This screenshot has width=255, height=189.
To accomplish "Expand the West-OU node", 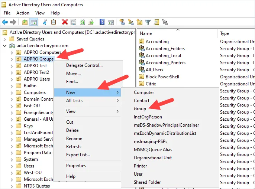I will click(12, 173).
